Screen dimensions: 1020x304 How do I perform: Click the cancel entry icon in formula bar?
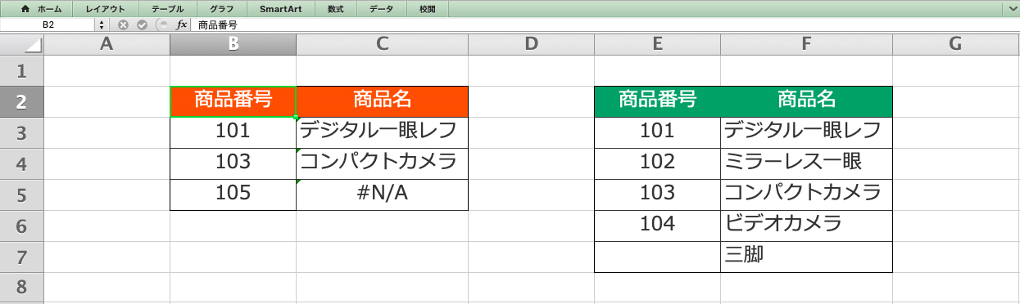tap(123, 25)
